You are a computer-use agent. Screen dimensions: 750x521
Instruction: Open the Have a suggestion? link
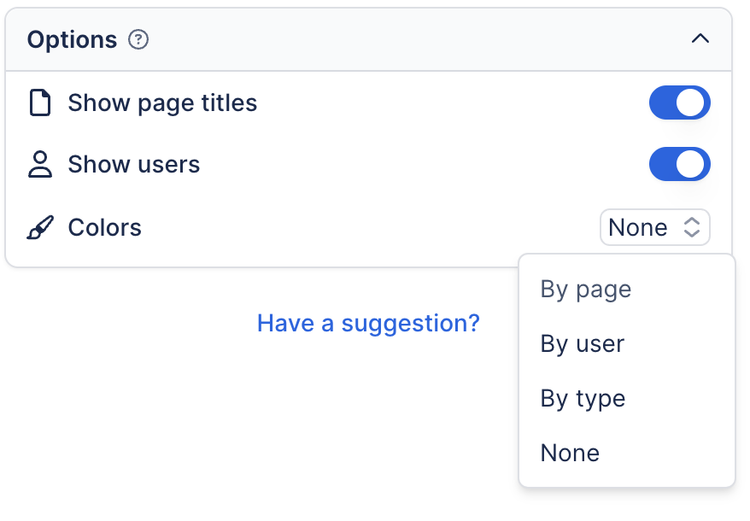[x=368, y=324]
